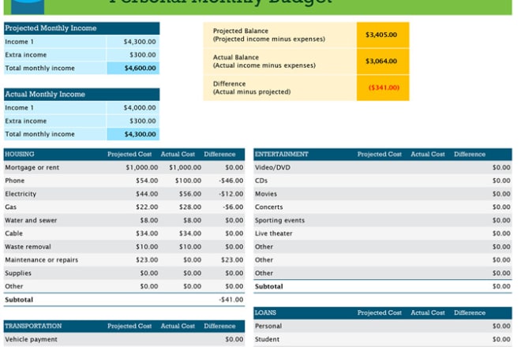Image resolution: width=521 pixels, height=347 pixels.
Task: Select the HOUSING section header
Action: point(20,155)
